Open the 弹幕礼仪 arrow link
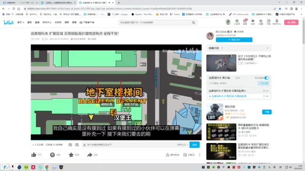This screenshot has width=305, height=171. pos(183,145)
